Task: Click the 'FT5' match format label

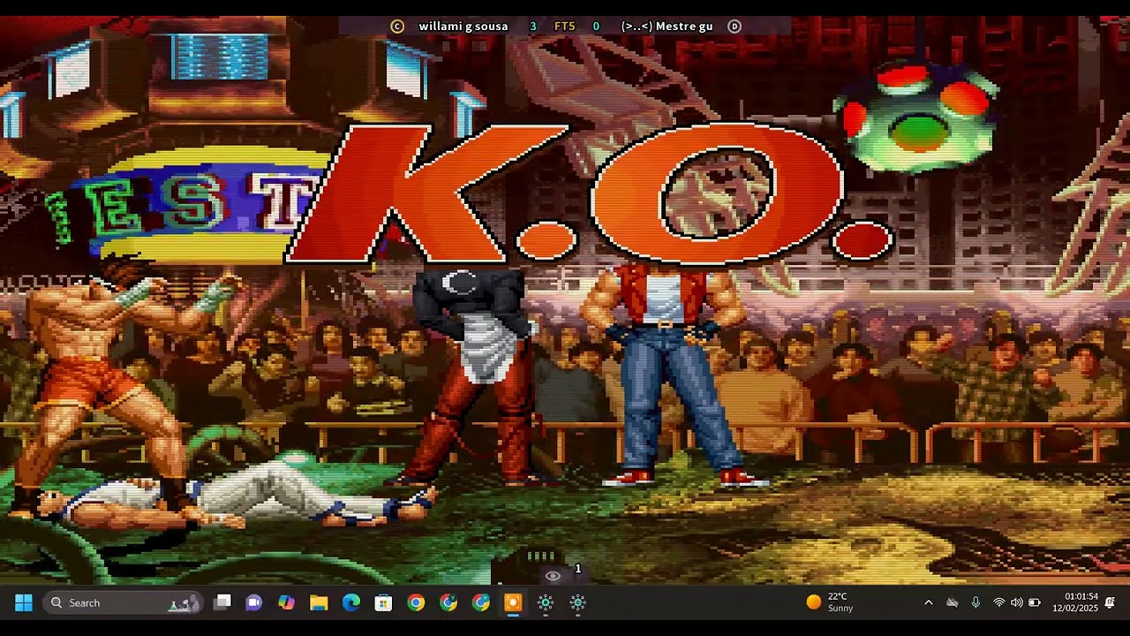Action: pyautogui.click(x=564, y=26)
